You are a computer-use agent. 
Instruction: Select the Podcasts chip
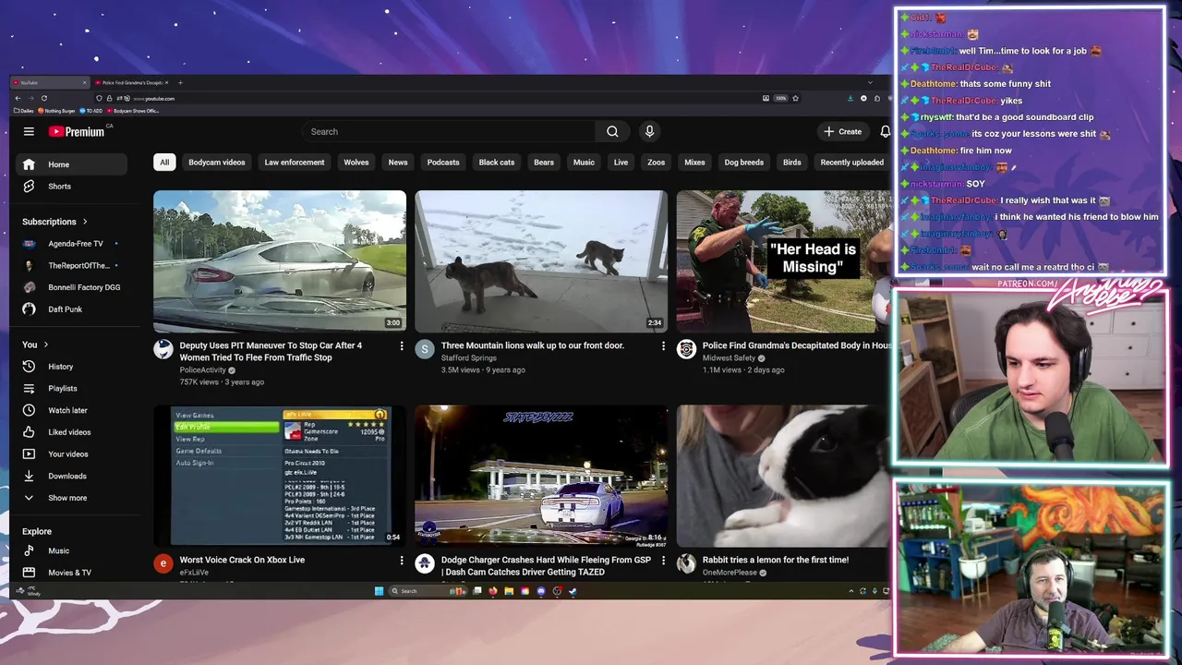click(x=443, y=163)
